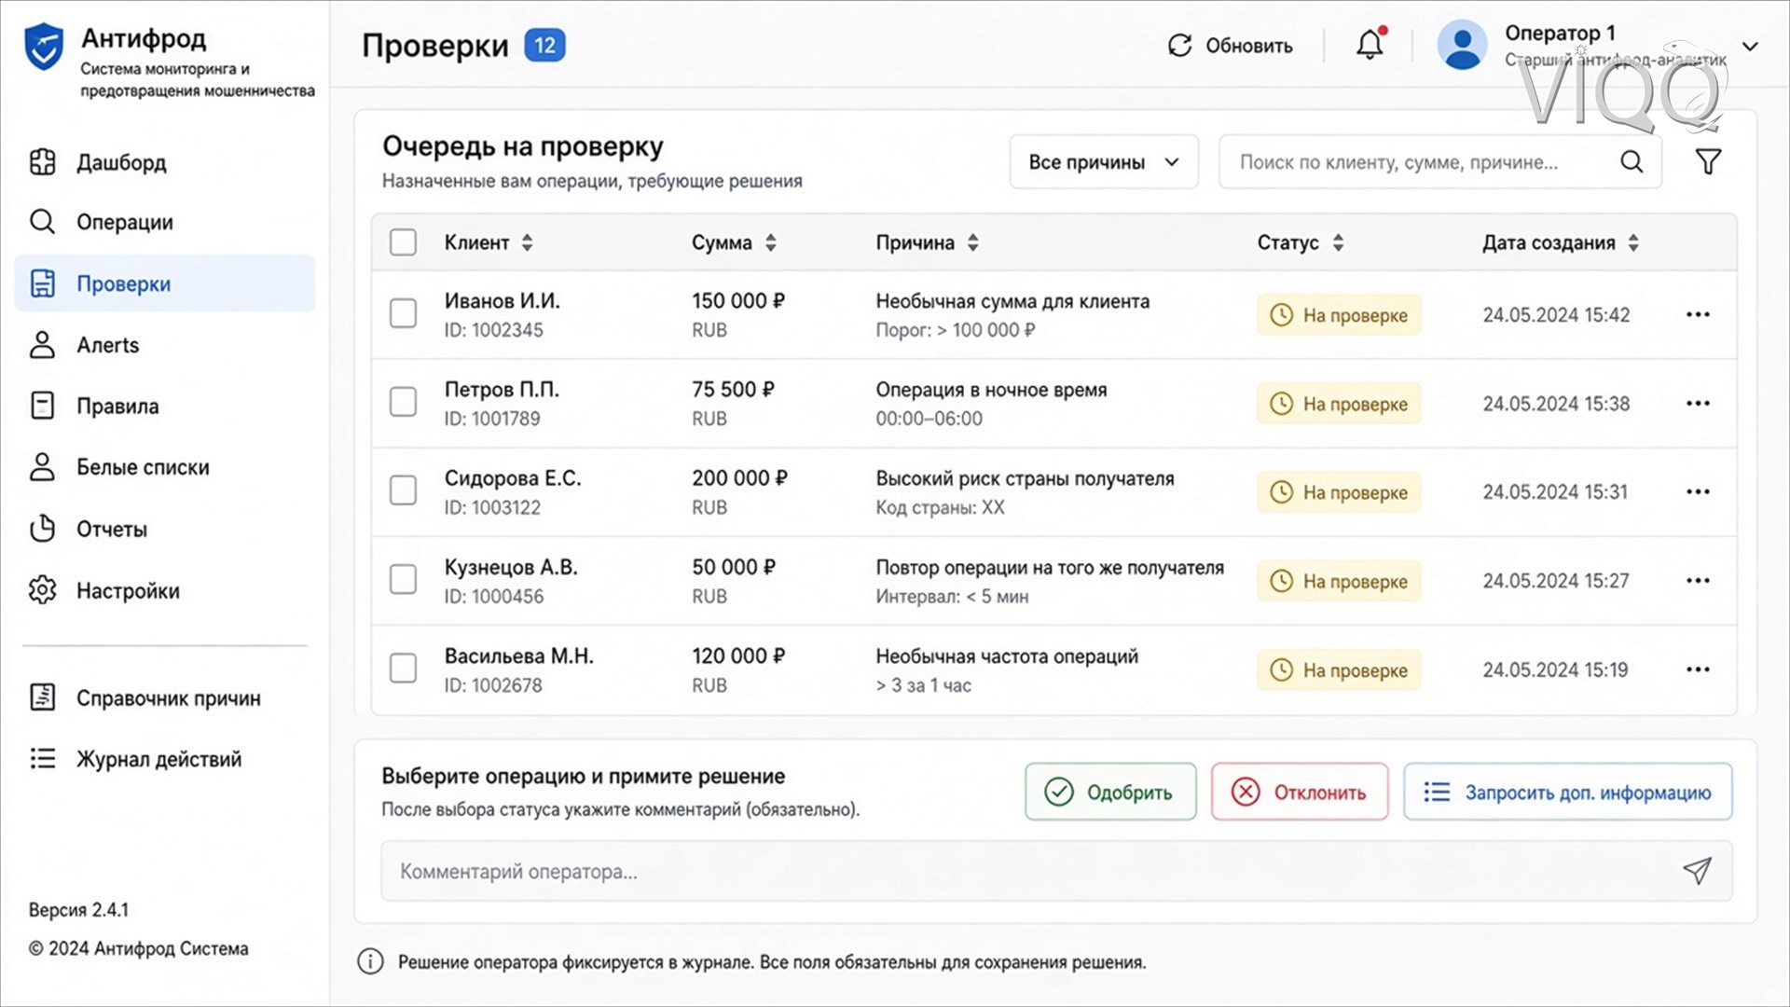This screenshot has height=1007, width=1790.
Task: Open three-dot menu for Васильева М.Н.
Action: 1698,669
